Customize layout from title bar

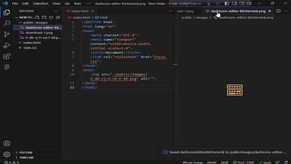pos(249,3)
